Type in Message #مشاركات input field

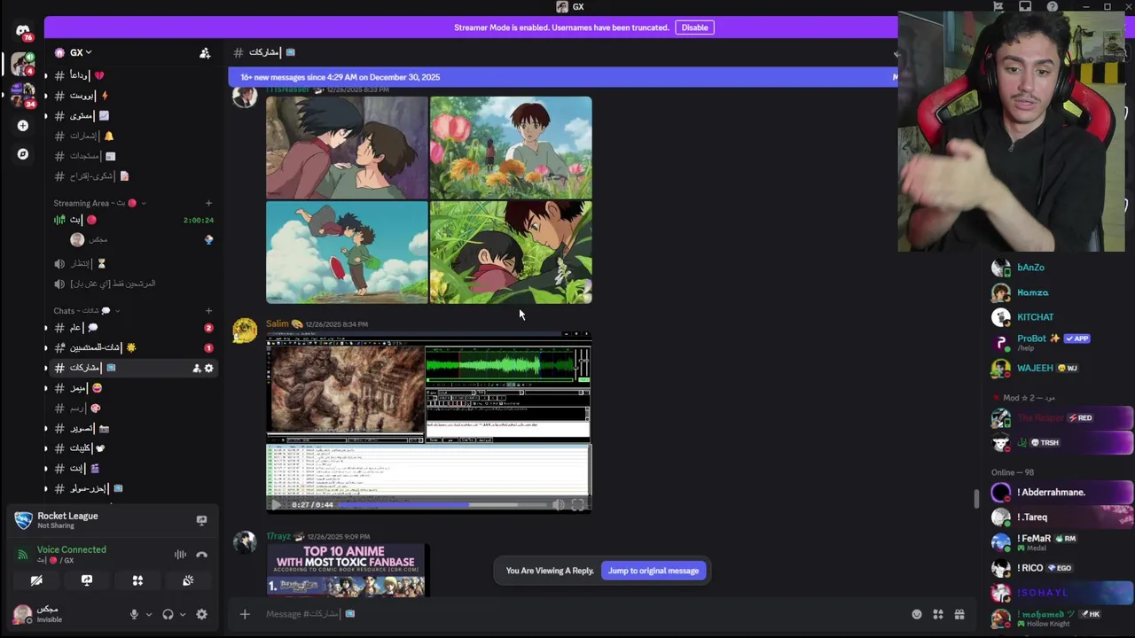coord(576,614)
